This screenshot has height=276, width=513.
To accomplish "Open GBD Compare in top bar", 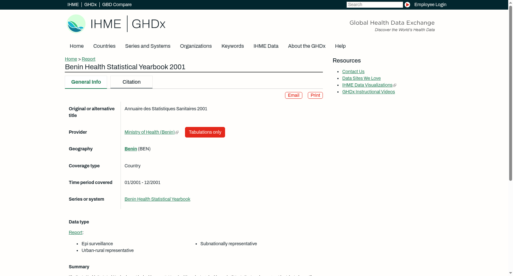I will 117,4.
